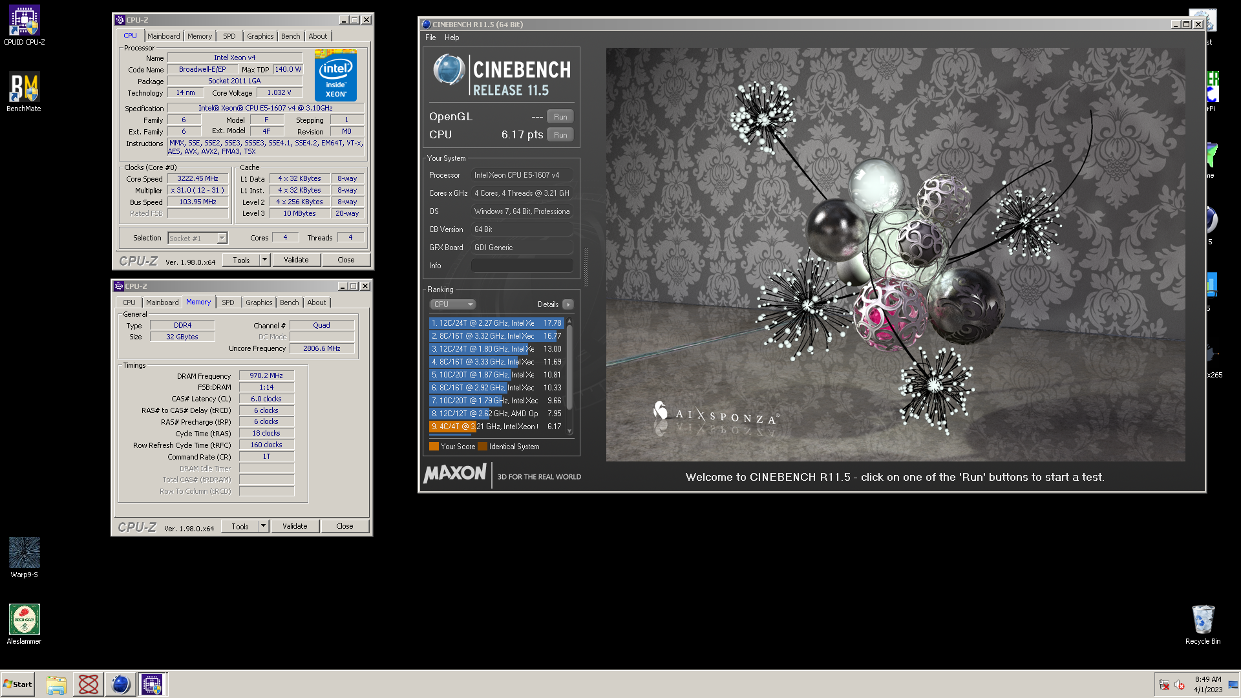The height and width of the screenshot is (698, 1241).
Task: Click network tray icon with red X
Action: point(1164,685)
